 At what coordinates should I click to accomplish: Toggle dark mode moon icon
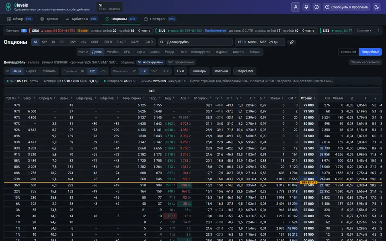(377, 7)
